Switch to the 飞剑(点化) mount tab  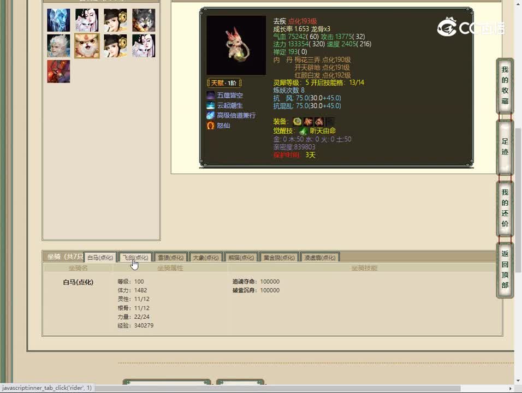click(135, 258)
